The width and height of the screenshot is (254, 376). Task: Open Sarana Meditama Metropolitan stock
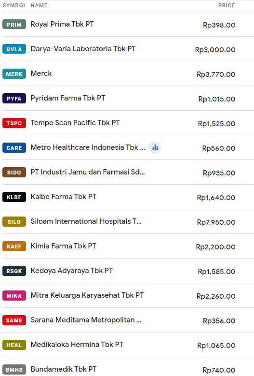[x=86, y=320]
